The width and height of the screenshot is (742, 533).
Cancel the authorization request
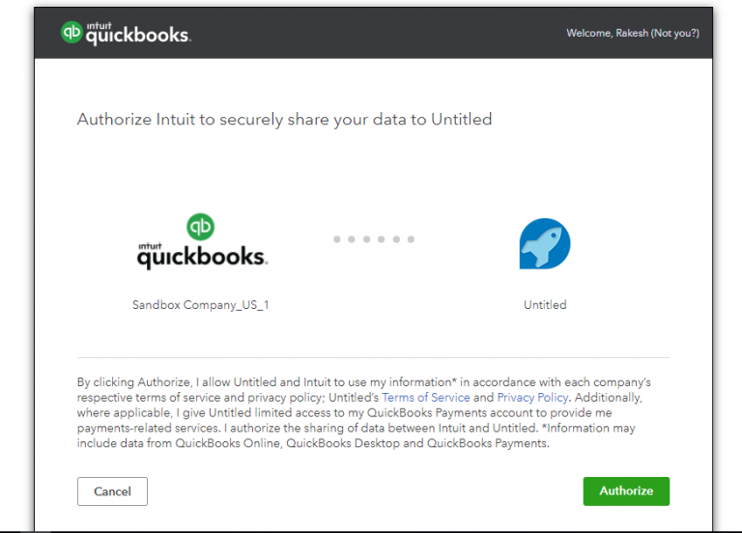point(112,491)
